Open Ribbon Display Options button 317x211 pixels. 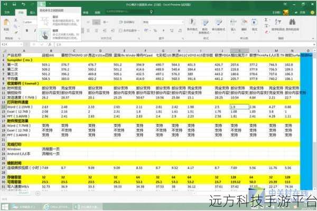pyautogui.click(x=285, y=4)
